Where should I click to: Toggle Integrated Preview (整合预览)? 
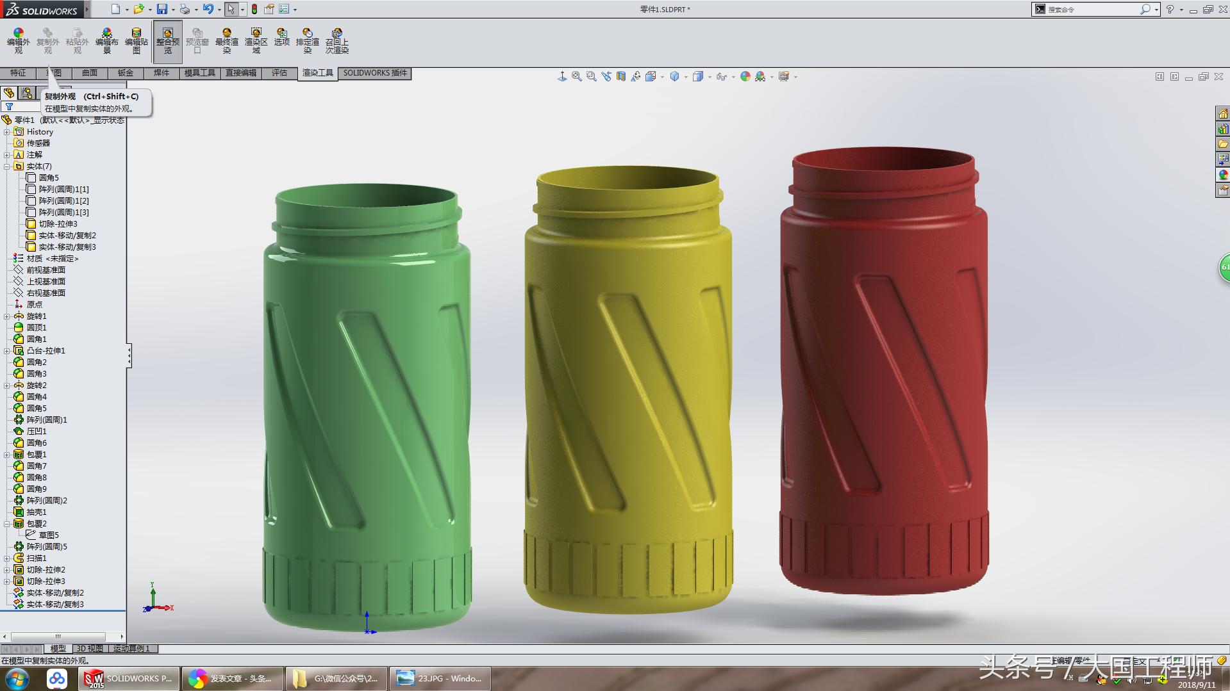[x=167, y=40]
